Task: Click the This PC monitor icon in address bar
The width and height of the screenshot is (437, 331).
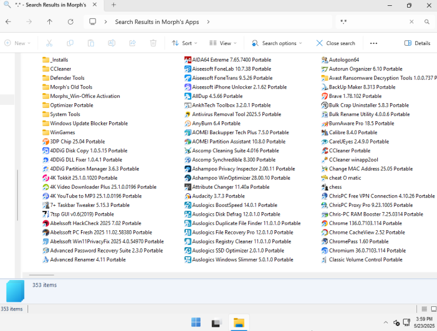Action: pyautogui.click(x=93, y=22)
